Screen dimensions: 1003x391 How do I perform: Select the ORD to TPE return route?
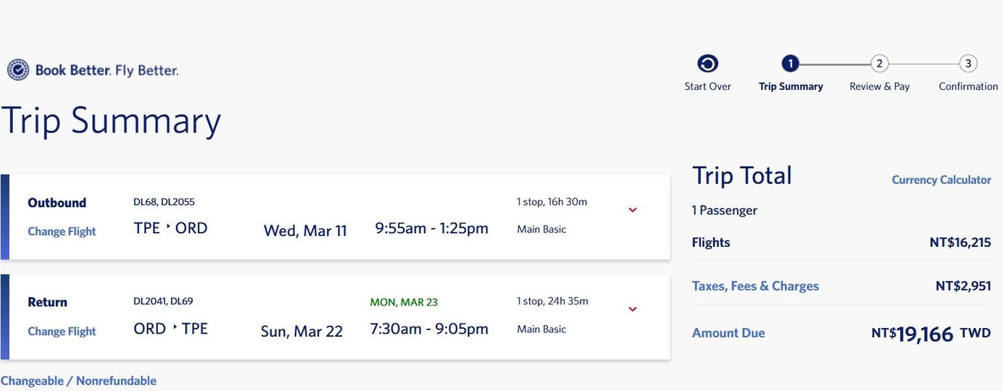tap(170, 329)
